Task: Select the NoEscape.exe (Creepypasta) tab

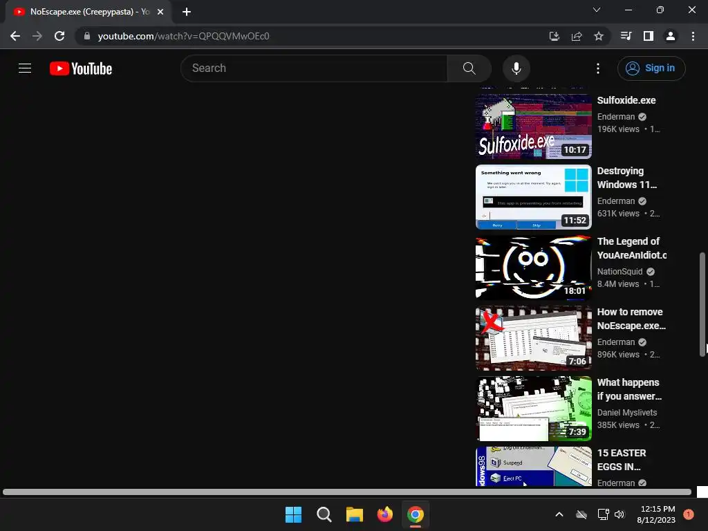Action: pyautogui.click(x=88, y=12)
